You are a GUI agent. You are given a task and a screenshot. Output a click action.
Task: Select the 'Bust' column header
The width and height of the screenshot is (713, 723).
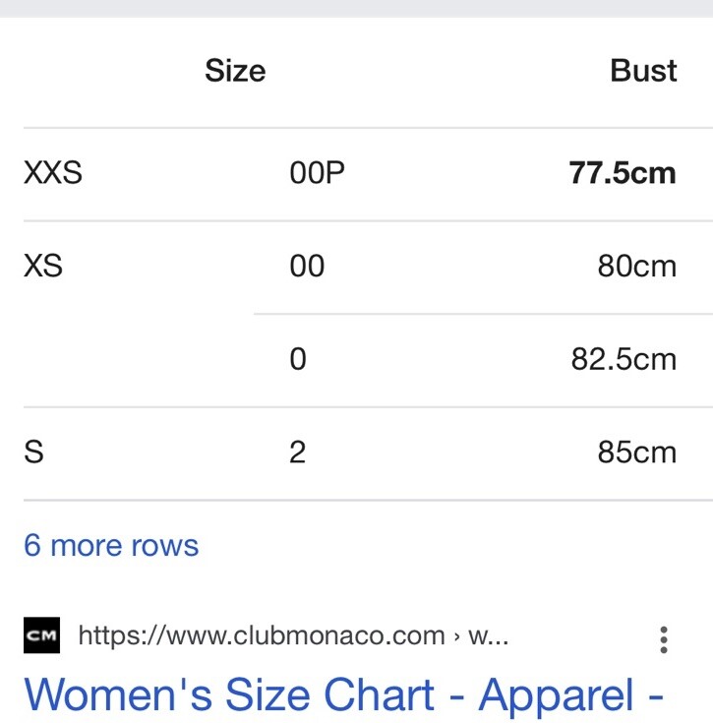[x=643, y=71]
